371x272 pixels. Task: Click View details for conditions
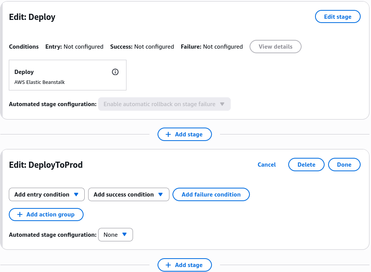click(x=276, y=47)
